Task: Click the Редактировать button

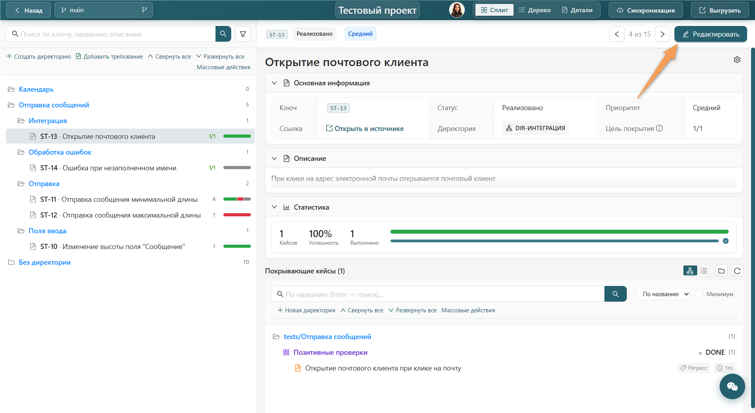Action: 711,34
